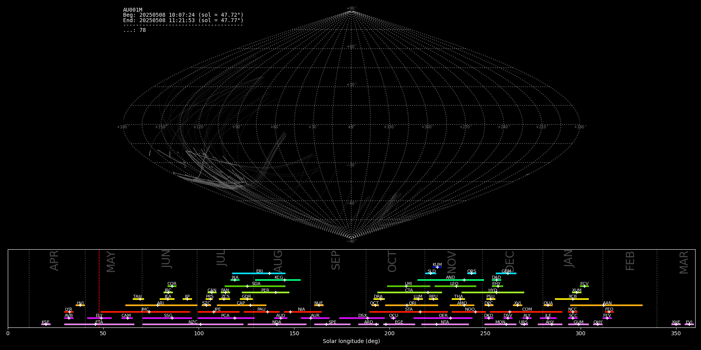Click the TAH shower label

coord(137,297)
